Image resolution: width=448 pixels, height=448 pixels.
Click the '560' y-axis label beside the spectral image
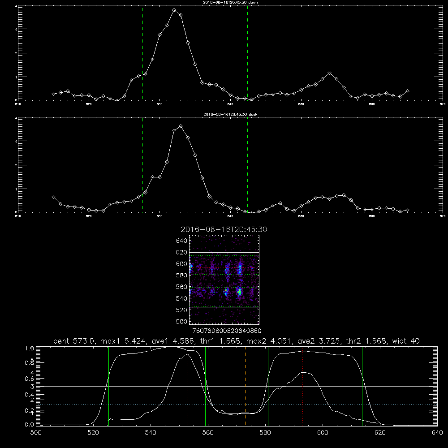182,287
